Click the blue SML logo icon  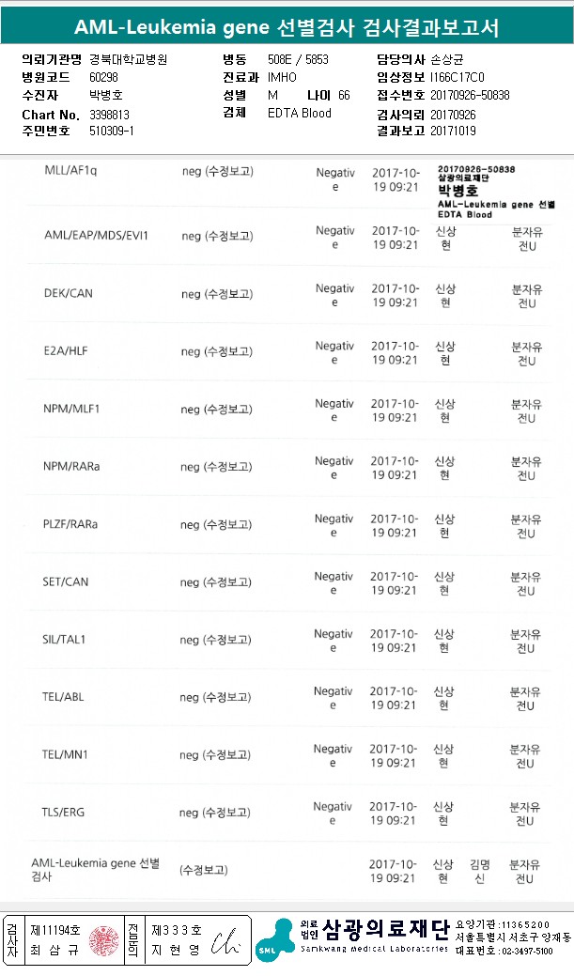(x=273, y=940)
